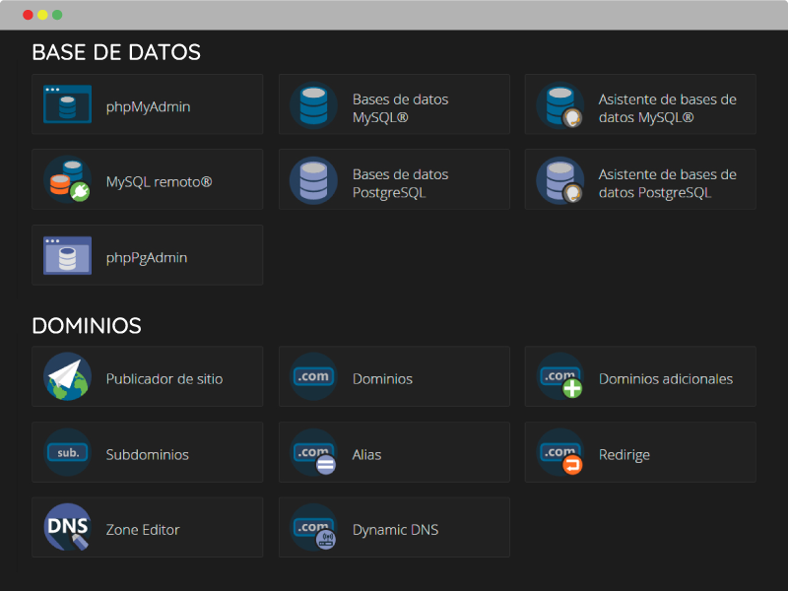Image resolution: width=788 pixels, height=591 pixels.
Task: Open the MySQL database wizard icon
Action: 559,105
